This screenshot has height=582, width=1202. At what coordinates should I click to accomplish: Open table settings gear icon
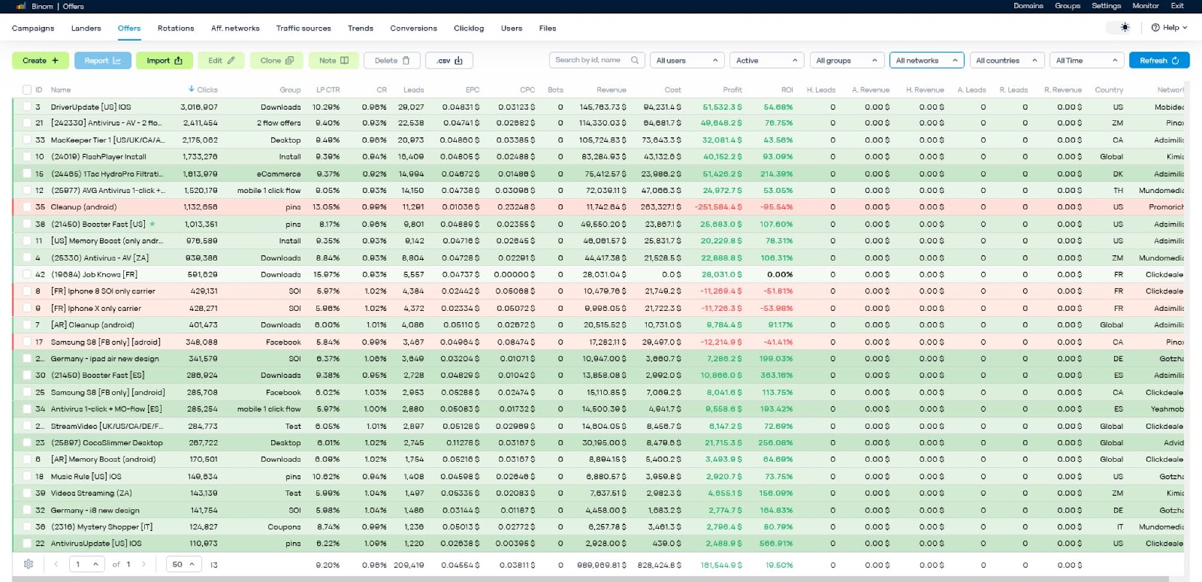coord(29,564)
